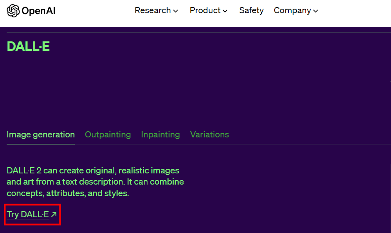The width and height of the screenshot is (391, 233).
Task: Open the Research menu
Action: (156, 10)
